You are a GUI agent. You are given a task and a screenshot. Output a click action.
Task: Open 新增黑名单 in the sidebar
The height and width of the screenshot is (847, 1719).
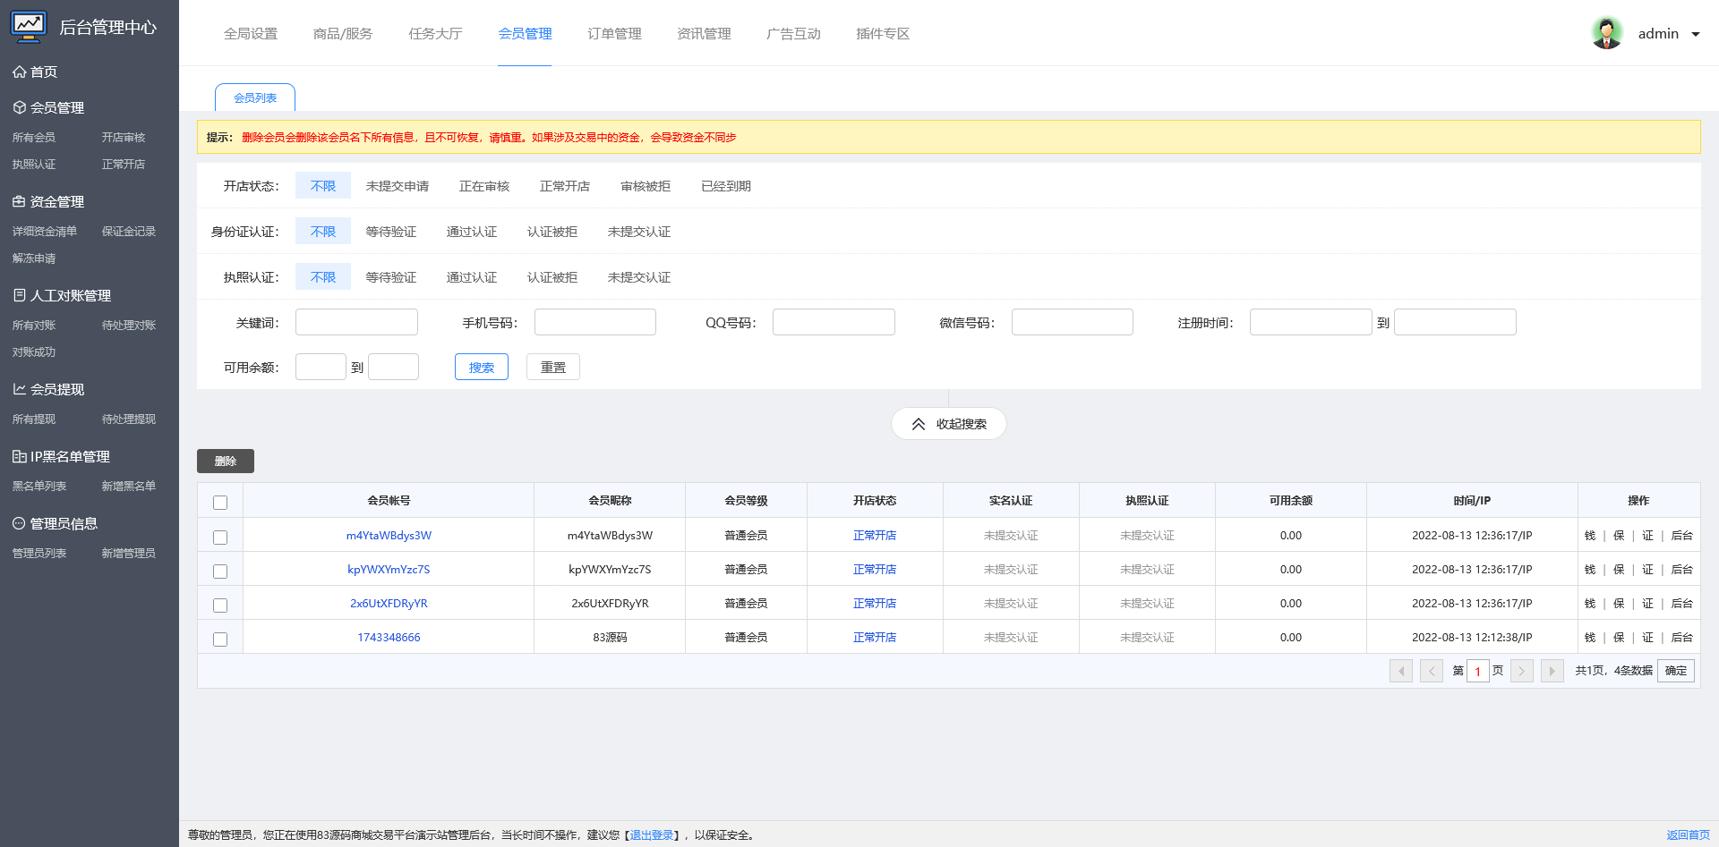[x=129, y=487]
